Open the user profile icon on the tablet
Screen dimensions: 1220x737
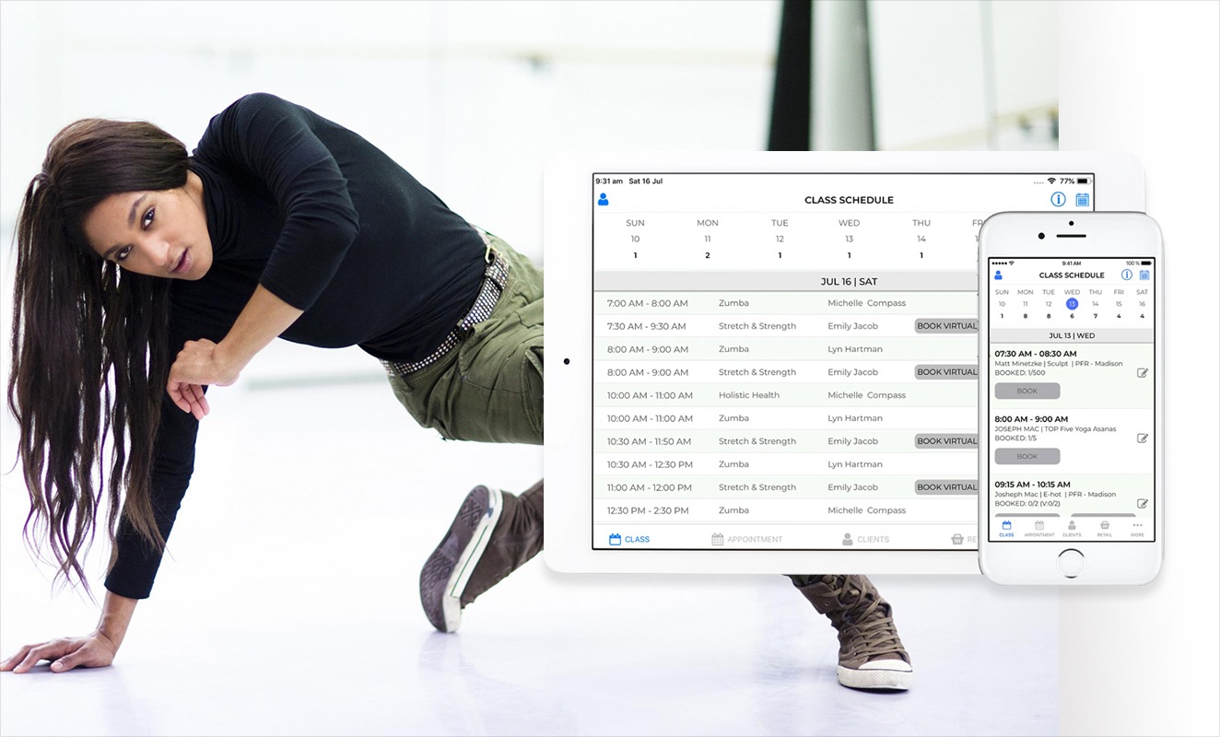click(603, 199)
